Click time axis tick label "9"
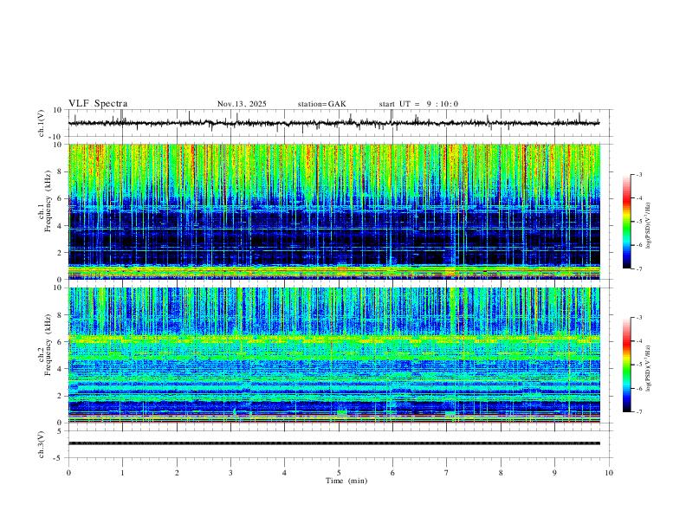 (x=554, y=473)
